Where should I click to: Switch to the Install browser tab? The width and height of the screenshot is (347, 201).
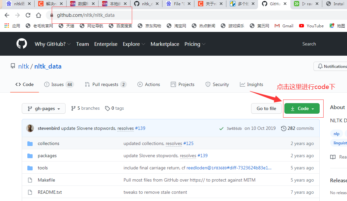point(335,4)
